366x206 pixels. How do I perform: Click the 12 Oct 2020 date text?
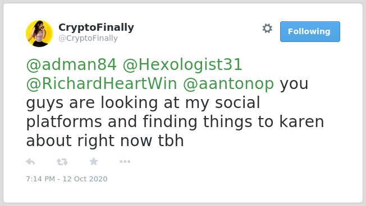tap(85, 179)
